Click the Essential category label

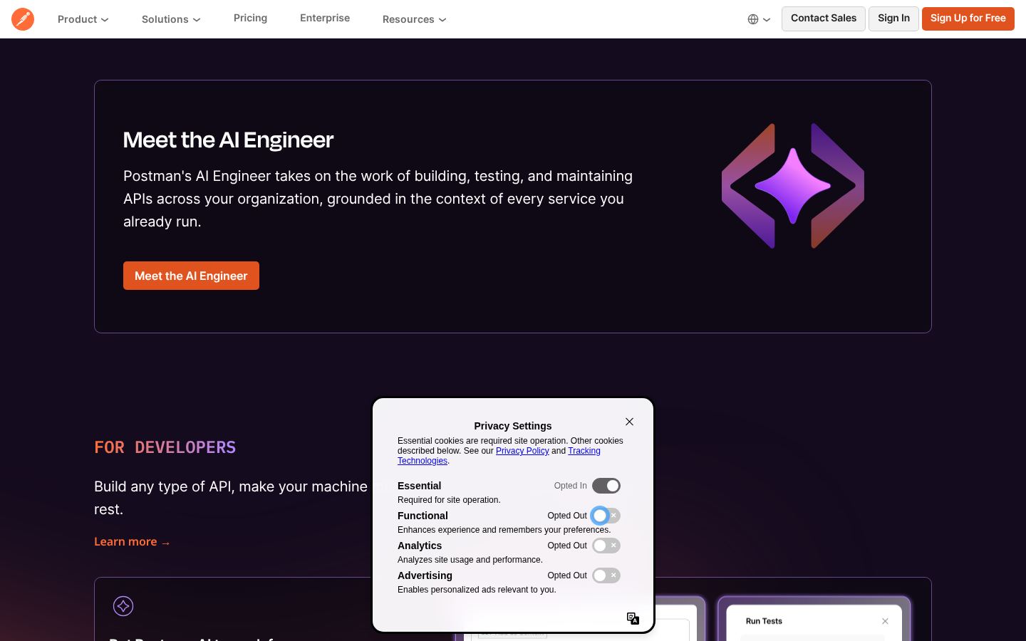pyautogui.click(x=419, y=486)
